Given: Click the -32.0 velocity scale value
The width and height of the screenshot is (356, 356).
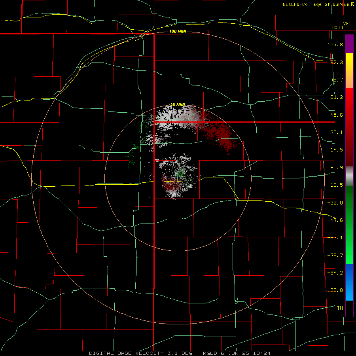Looking at the screenshot, I should click(x=335, y=203).
